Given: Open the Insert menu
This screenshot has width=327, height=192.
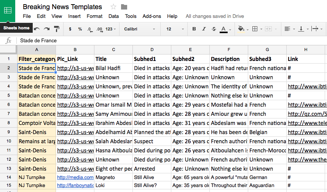Looking at the screenshot, I should pos(74,16).
